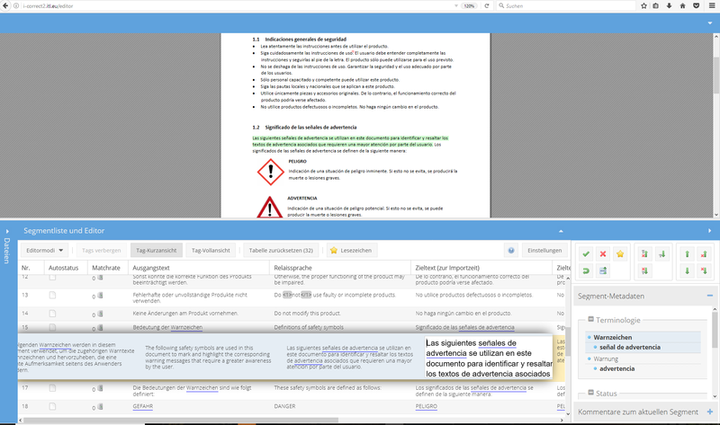Open the browser hamburger menu
This screenshot has height=425, width=720.
click(x=713, y=5)
